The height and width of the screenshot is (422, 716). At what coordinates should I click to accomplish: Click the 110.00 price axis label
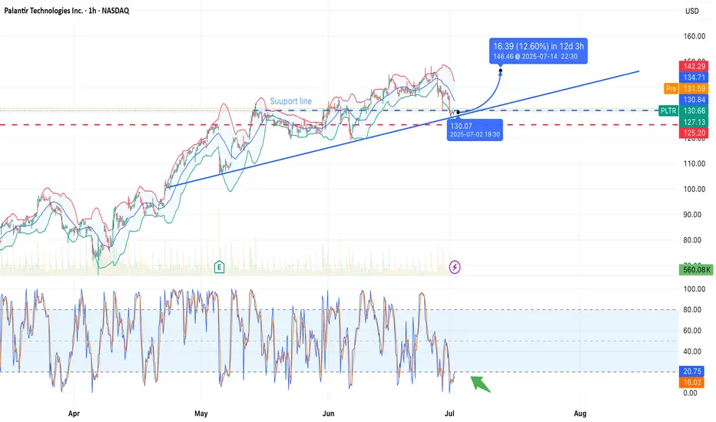694,163
